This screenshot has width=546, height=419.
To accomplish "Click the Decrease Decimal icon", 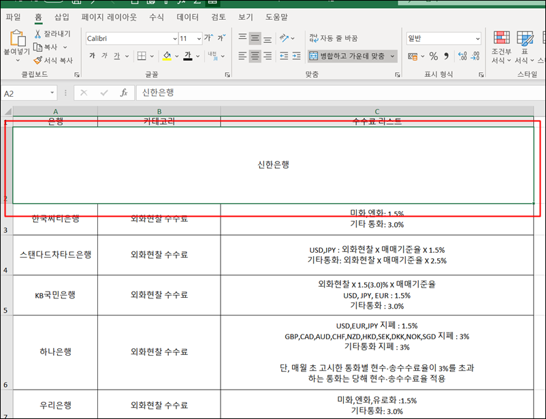I will click(475, 56).
